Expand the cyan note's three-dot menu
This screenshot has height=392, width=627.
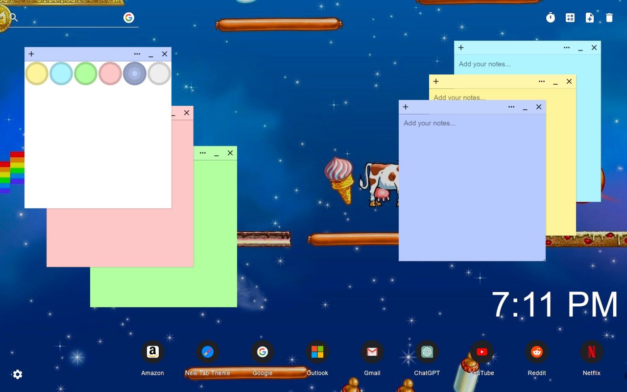tap(567, 48)
